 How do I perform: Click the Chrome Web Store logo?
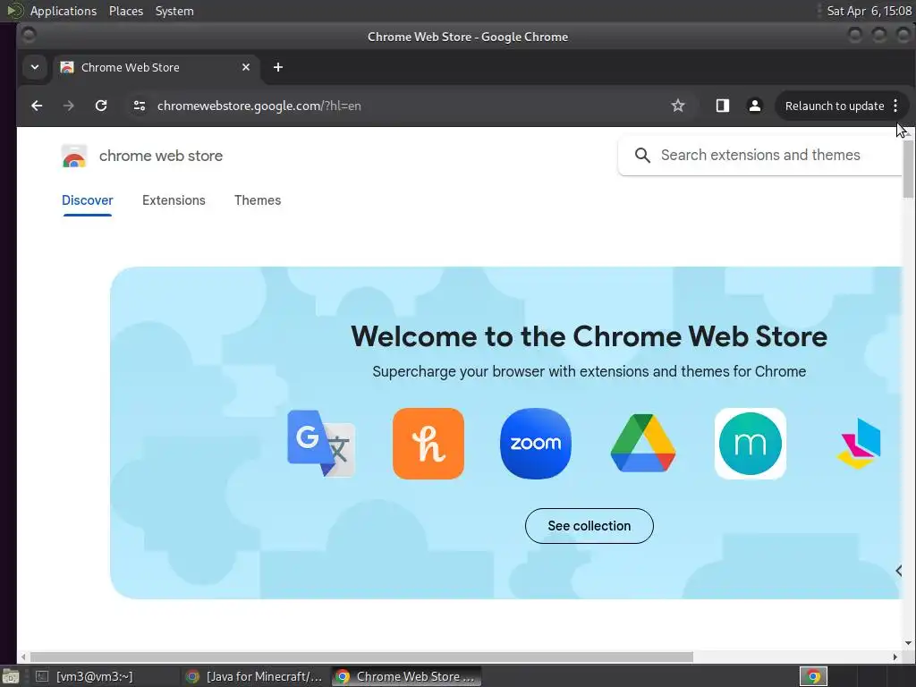pyautogui.click(x=74, y=156)
